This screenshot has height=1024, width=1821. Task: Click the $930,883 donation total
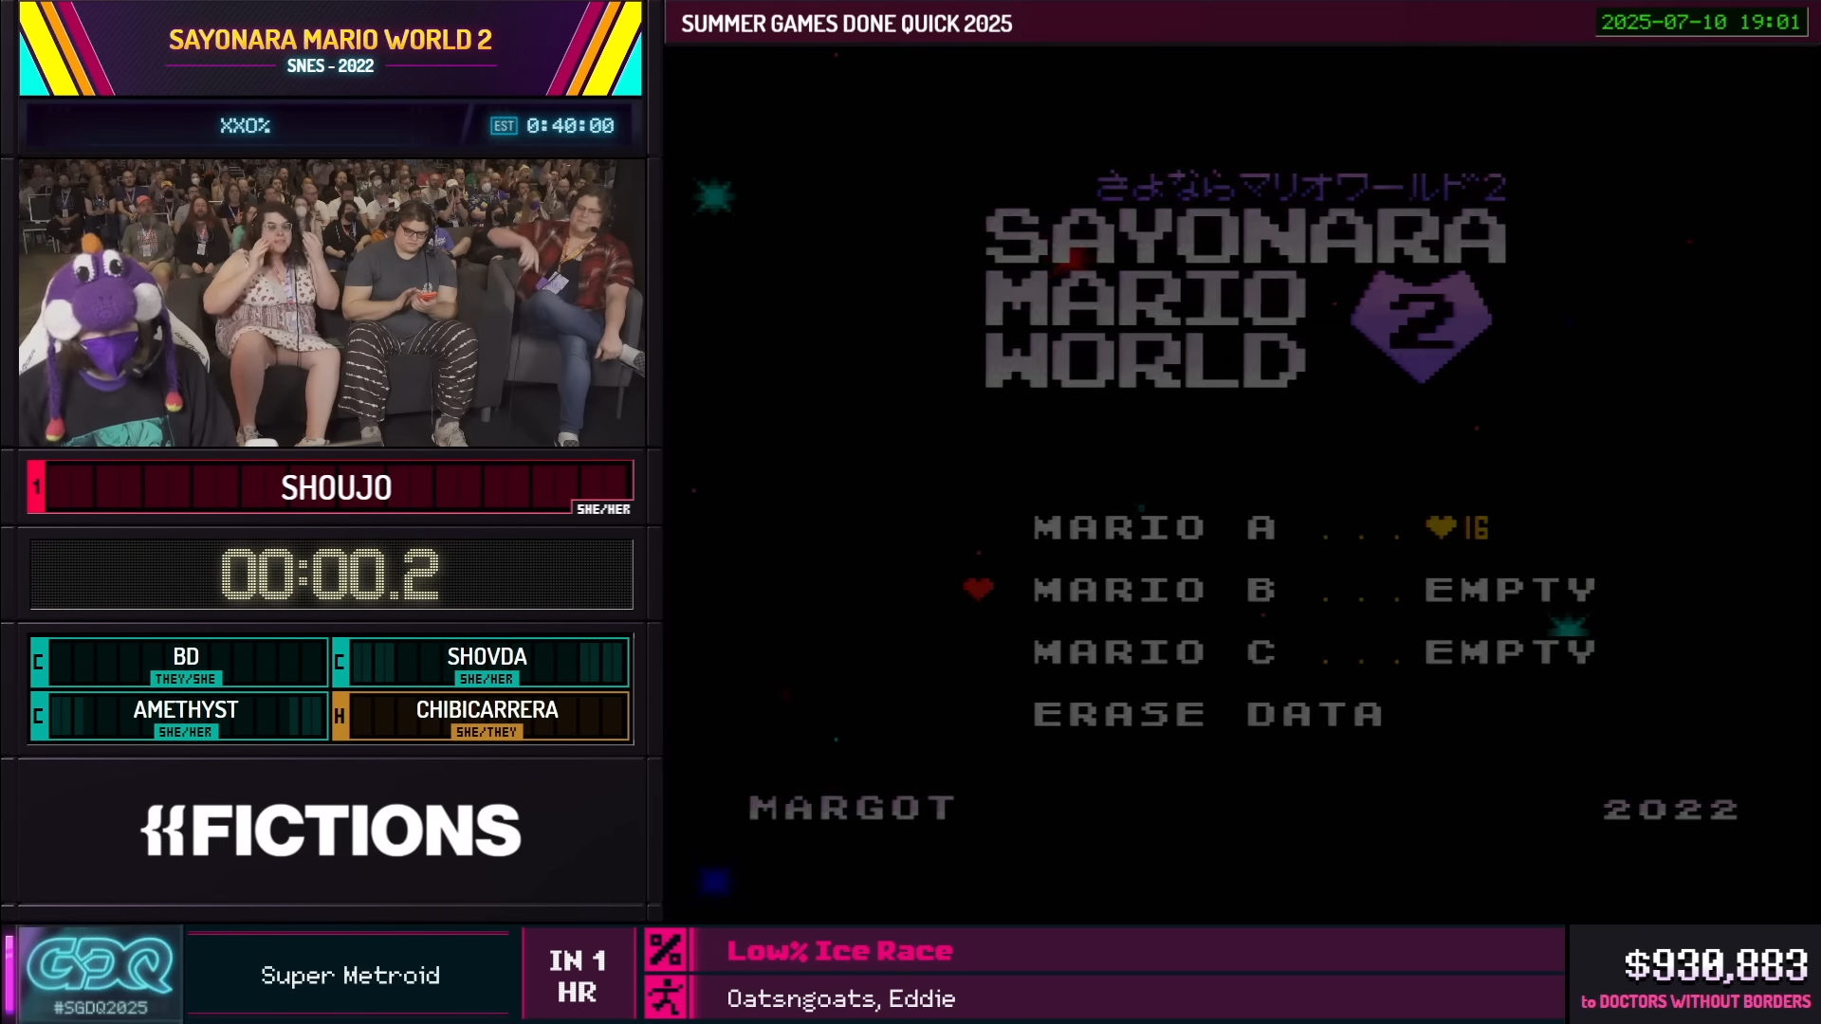(x=1716, y=965)
